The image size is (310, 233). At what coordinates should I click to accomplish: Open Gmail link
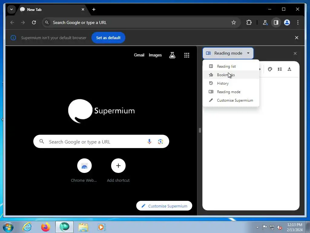[139, 55]
